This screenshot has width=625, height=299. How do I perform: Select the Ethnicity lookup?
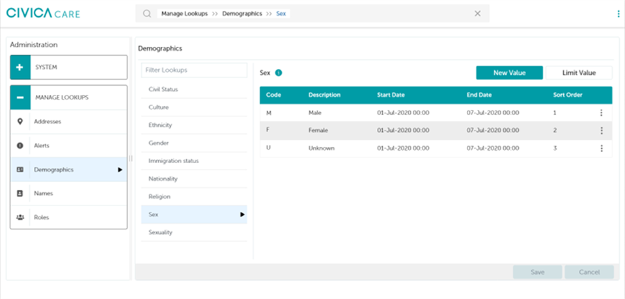194,125
